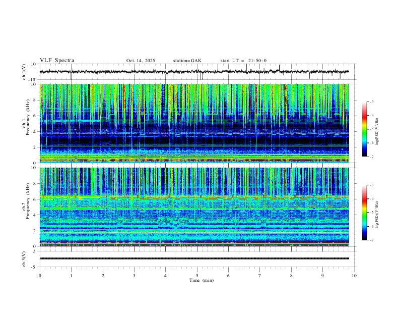The height and width of the screenshot is (309, 399).
Task: Click the "-7" label on ch.1 colorbar
Action: [372, 157]
